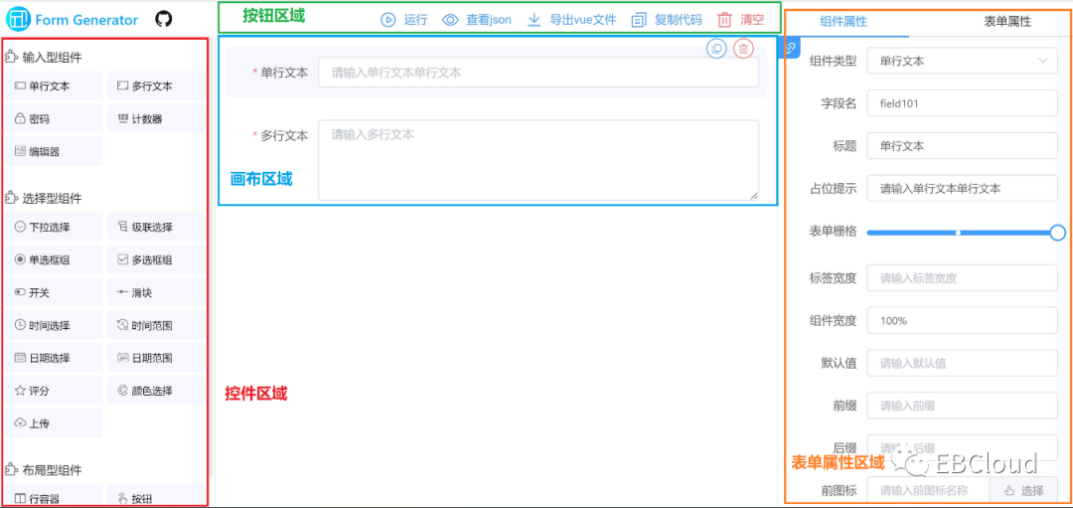Add the 下拉选择 dropdown select component
The width and height of the screenshot is (1073, 508).
(54, 228)
